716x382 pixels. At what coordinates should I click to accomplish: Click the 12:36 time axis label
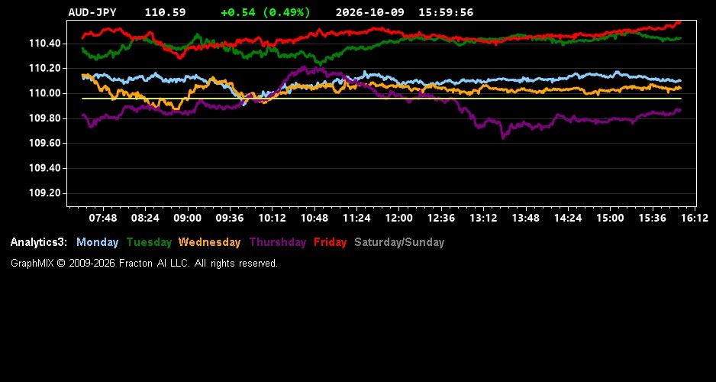[441, 219]
